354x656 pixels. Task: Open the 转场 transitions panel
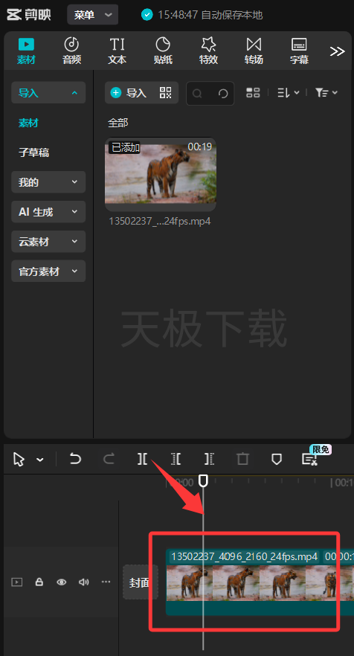point(254,51)
